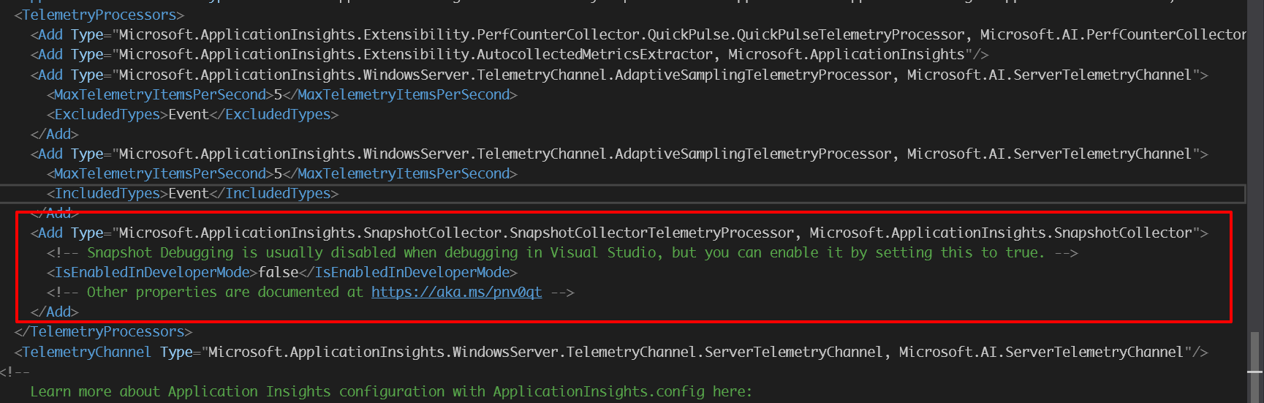Open the https://aka.ms/pnv0qt documentation link
Viewport: 1264px width, 403px height.
click(456, 292)
